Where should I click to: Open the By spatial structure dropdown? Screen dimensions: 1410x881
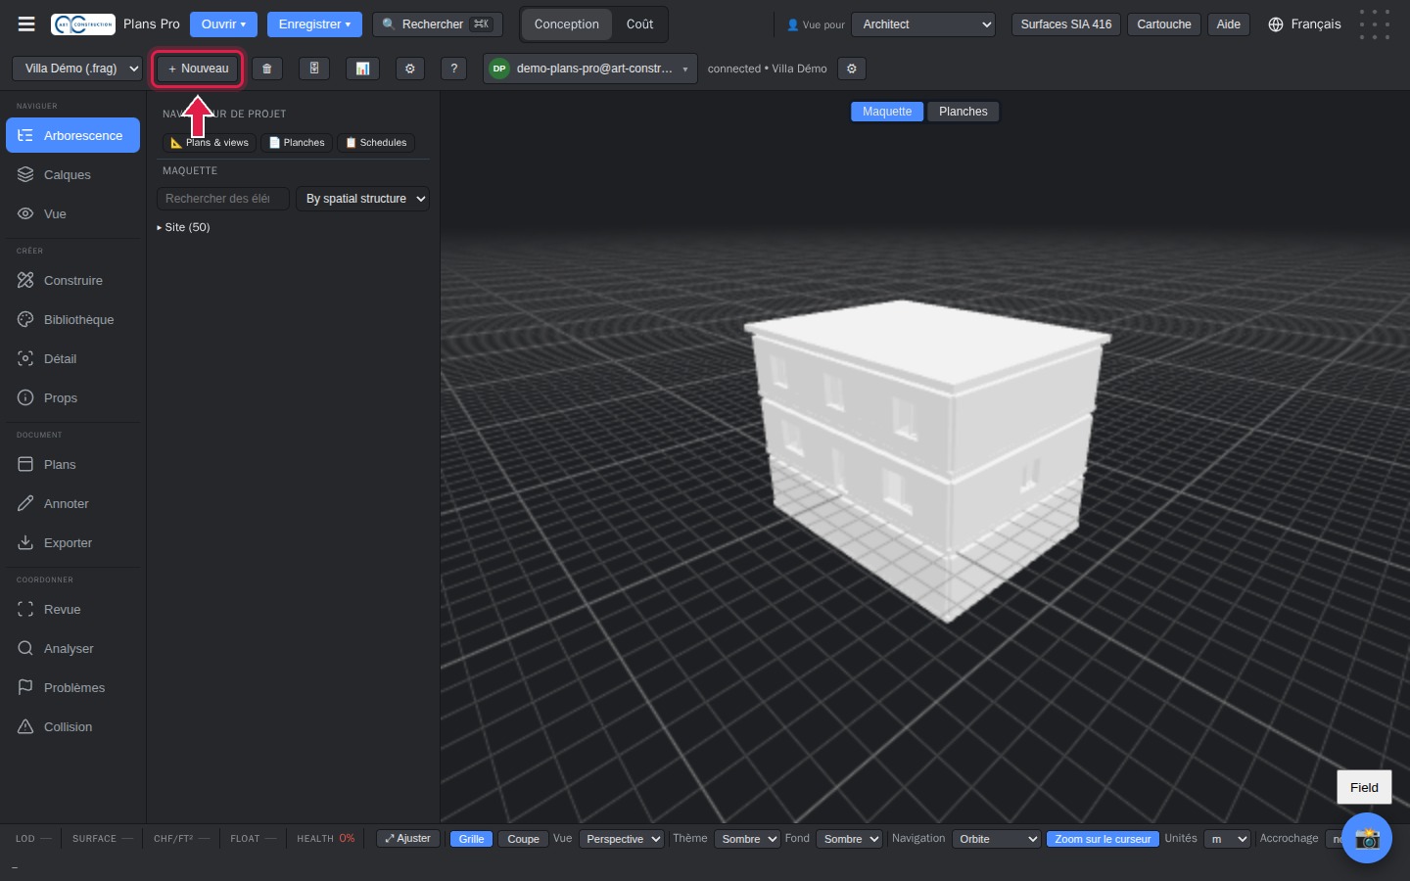[x=363, y=199]
